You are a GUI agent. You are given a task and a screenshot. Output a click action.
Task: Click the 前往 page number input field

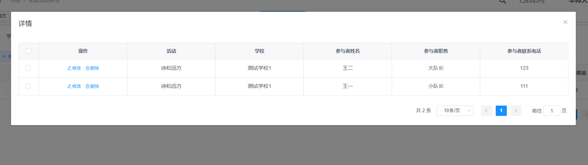click(x=551, y=111)
